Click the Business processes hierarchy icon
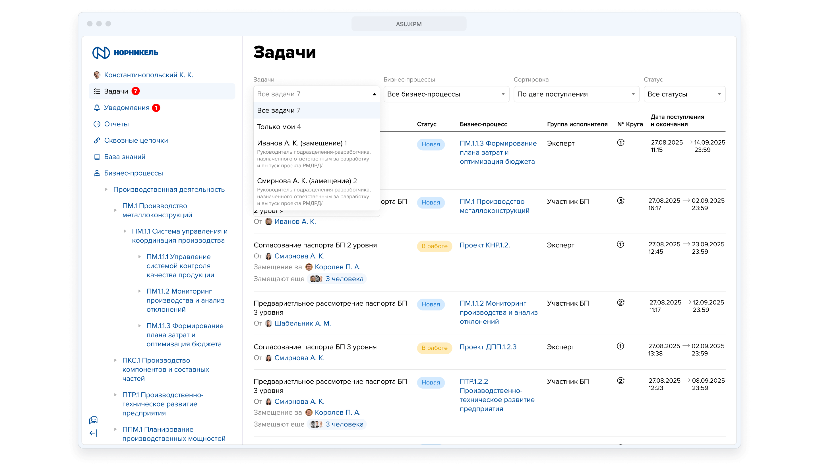 click(97, 173)
